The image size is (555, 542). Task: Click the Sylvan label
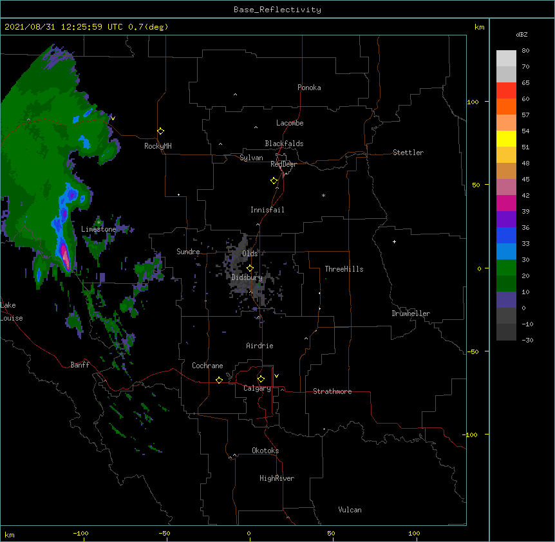(x=251, y=158)
